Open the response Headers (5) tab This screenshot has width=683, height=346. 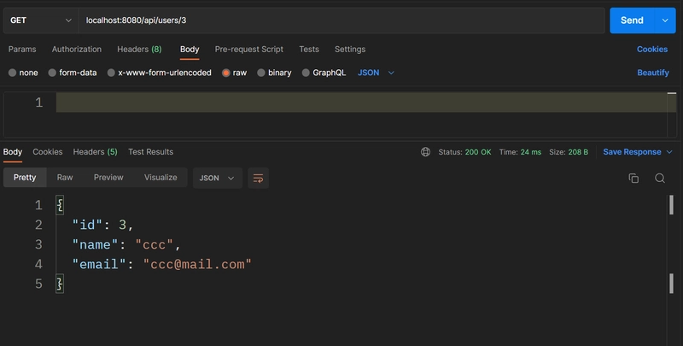pyautogui.click(x=95, y=152)
